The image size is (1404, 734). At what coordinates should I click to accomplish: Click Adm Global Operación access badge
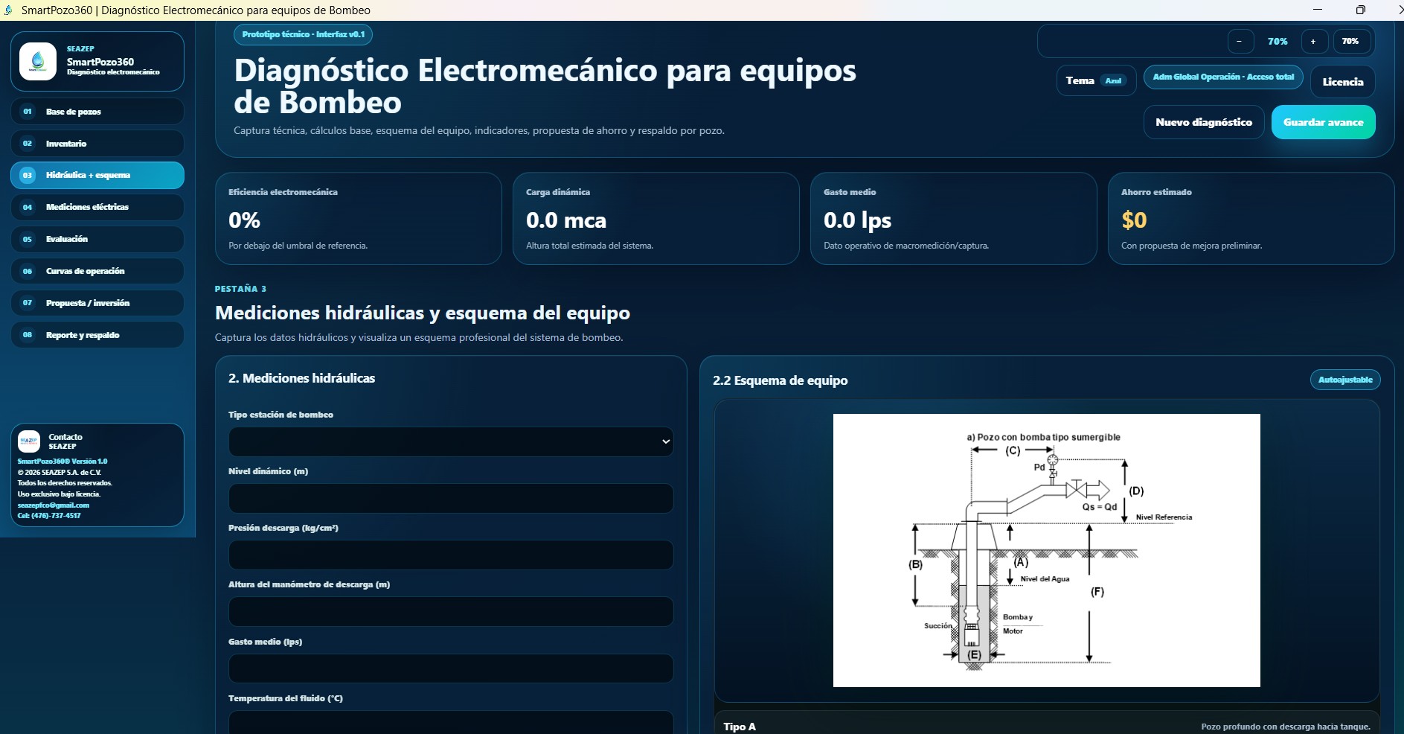[1223, 77]
